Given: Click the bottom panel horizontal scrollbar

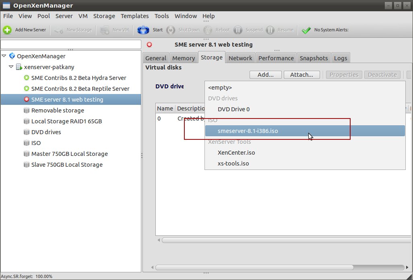Looking at the screenshot, I should click(254, 268).
